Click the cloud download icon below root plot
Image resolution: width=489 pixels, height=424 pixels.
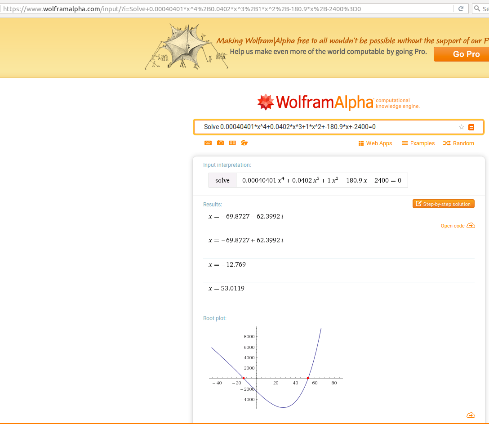click(471, 415)
